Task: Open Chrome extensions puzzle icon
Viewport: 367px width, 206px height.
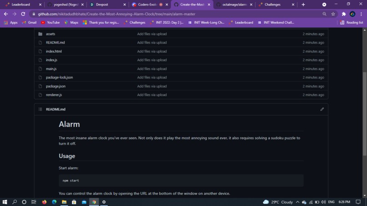Action: click(344, 14)
